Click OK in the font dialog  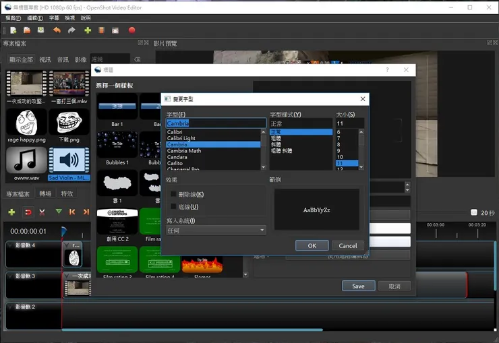[x=312, y=245]
